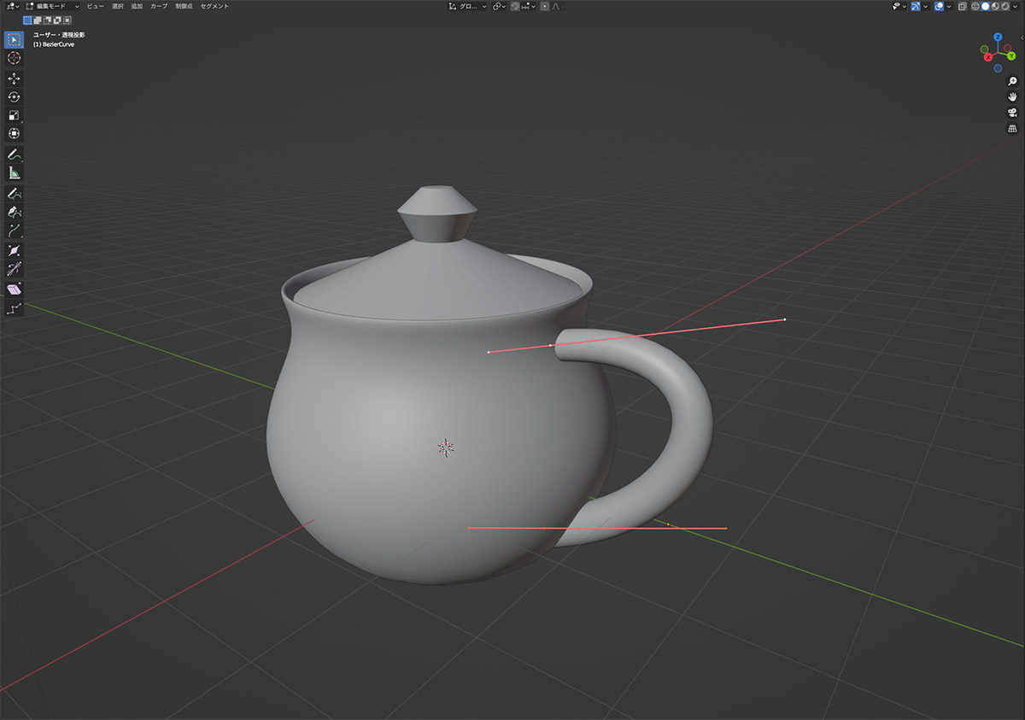Switch to solid viewport shading
The height and width of the screenshot is (720, 1025).
[x=985, y=6]
